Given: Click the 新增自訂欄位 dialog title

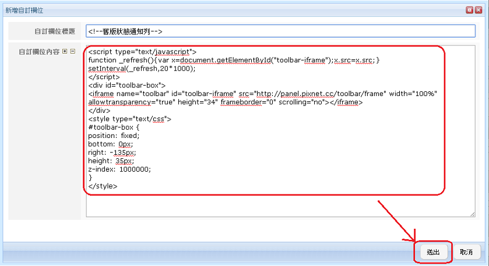Looking at the screenshot, I should click(24, 10).
